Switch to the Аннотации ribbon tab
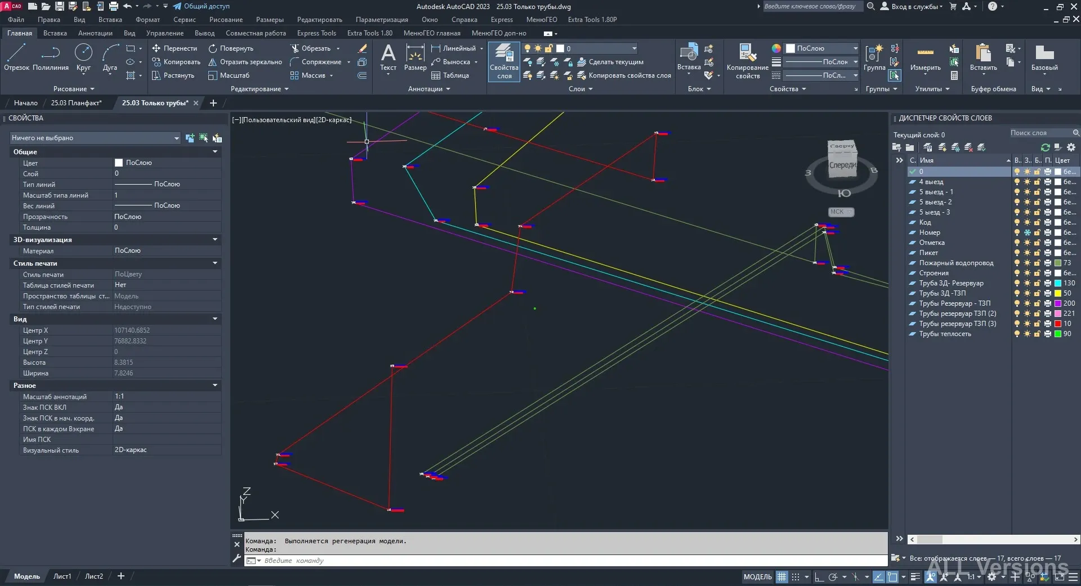The width and height of the screenshot is (1081, 586). tap(95, 33)
